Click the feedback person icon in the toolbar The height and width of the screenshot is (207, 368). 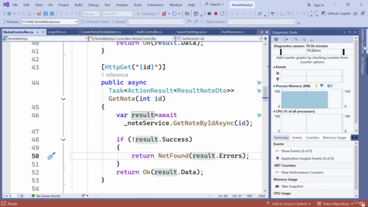[363, 14]
